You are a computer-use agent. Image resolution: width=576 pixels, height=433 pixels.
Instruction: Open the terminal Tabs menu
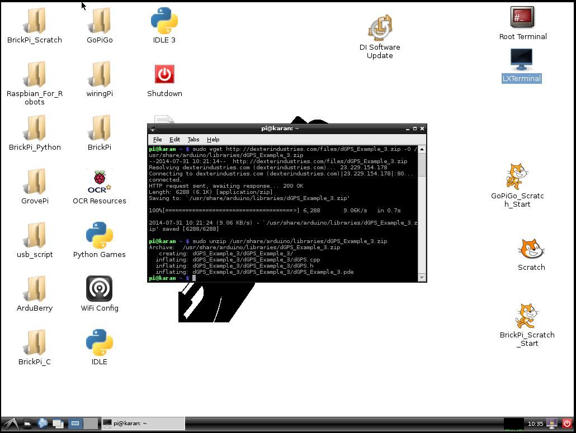click(193, 140)
